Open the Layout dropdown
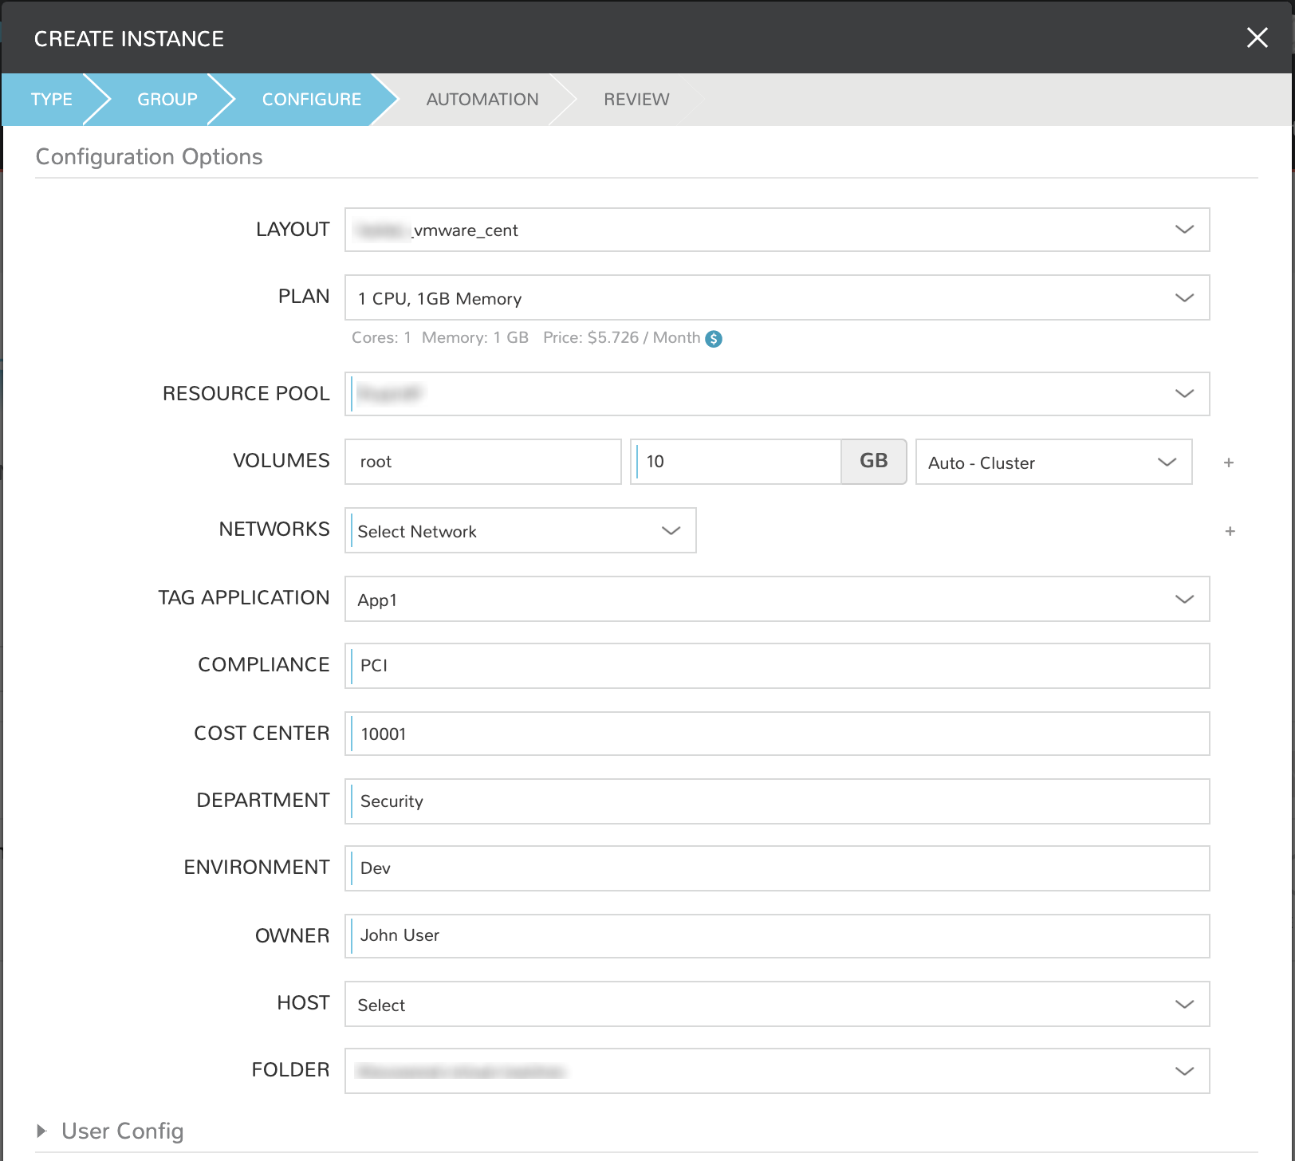Screen dimensions: 1295x1161 click(777, 230)
